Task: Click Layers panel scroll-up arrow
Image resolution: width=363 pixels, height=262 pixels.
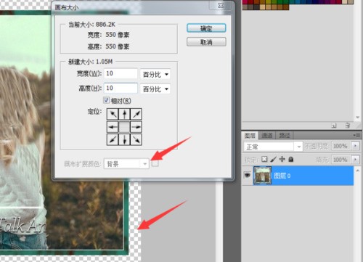Action: click(358, 171)
